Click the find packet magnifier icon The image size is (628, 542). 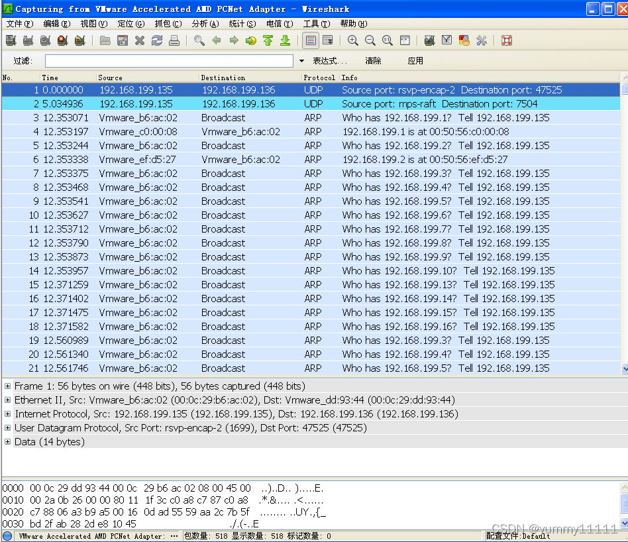(199, 40)
